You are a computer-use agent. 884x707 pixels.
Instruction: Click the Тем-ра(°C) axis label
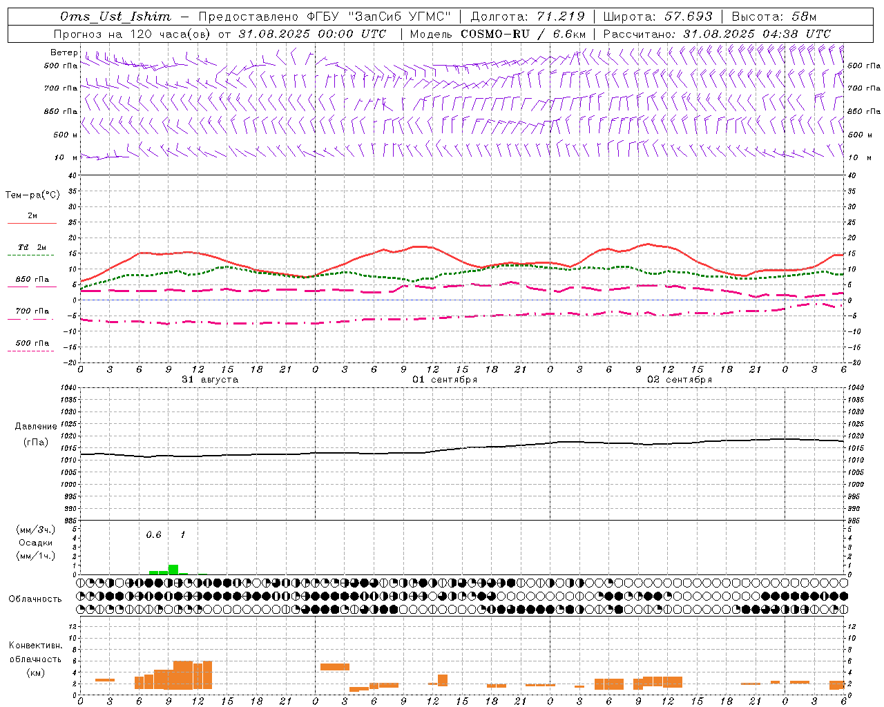tap(32, 195)
